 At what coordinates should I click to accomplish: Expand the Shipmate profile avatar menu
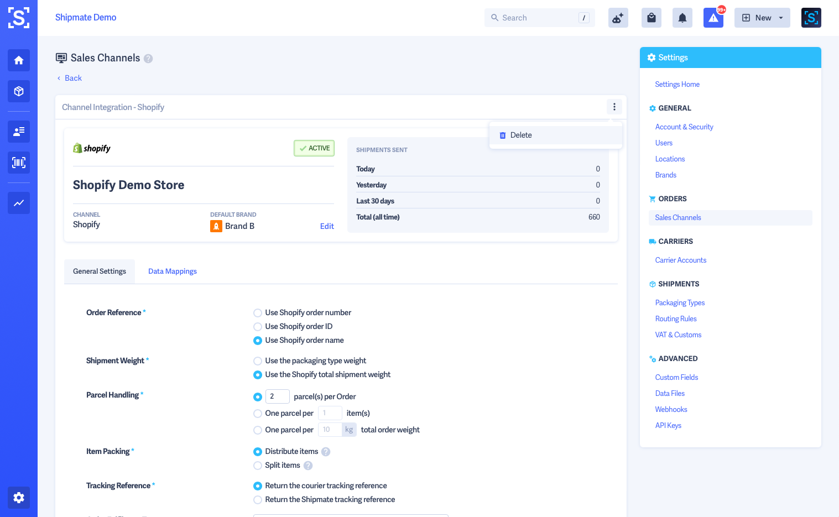(811, 17)
